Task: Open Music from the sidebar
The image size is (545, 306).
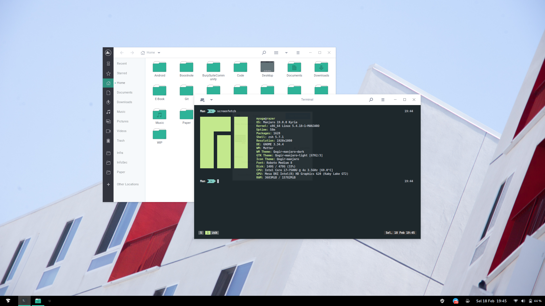Action: pos(121,112)
